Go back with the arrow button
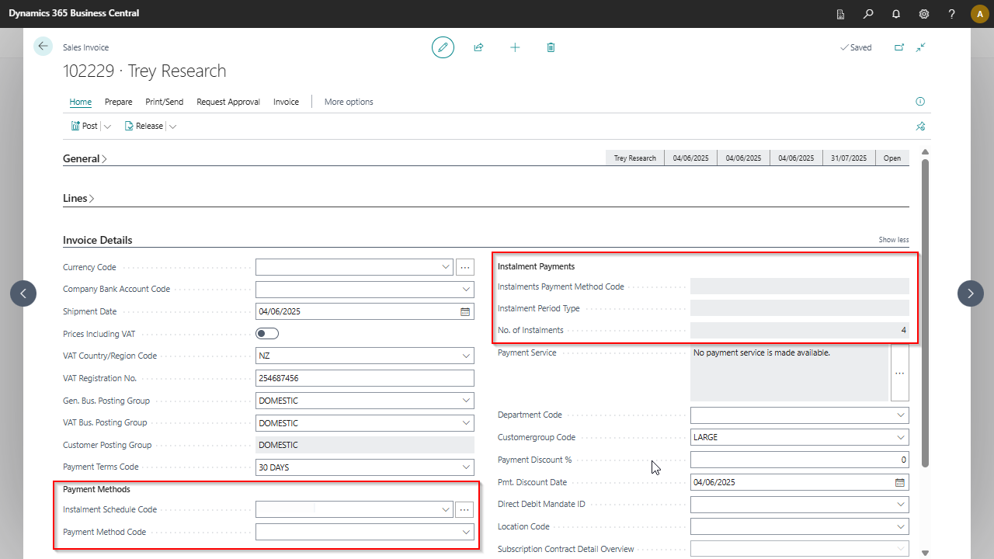 click(43, 47)
